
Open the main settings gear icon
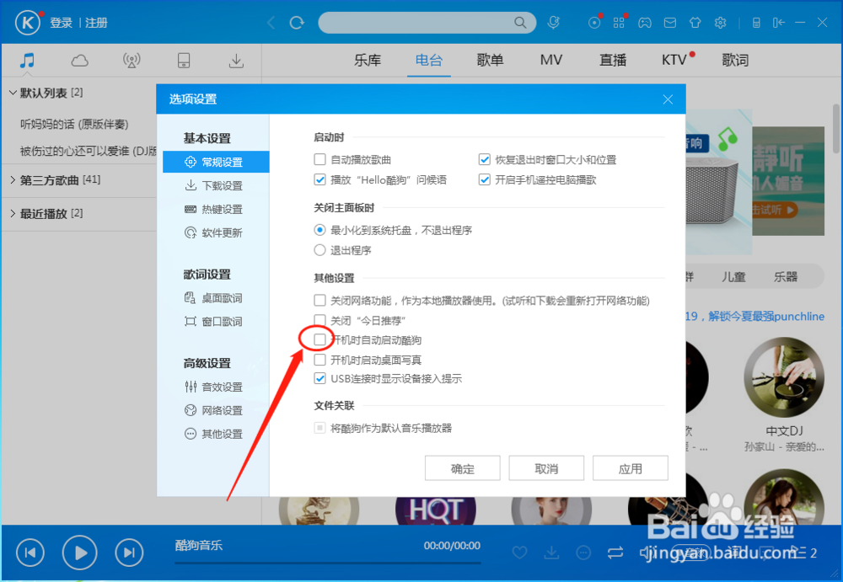(x=721, y=23)
